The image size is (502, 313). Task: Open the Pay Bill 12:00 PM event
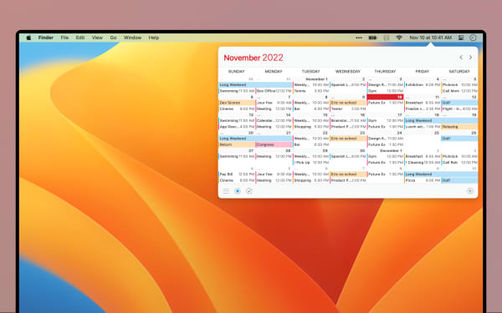237,174
